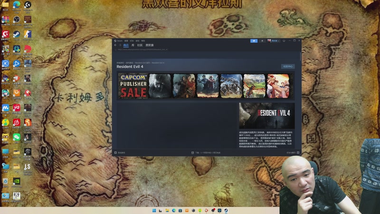This screenshot has width=380, height=214.
Task: Open the 库 (Library) tab
Action: tap(133, 45)
